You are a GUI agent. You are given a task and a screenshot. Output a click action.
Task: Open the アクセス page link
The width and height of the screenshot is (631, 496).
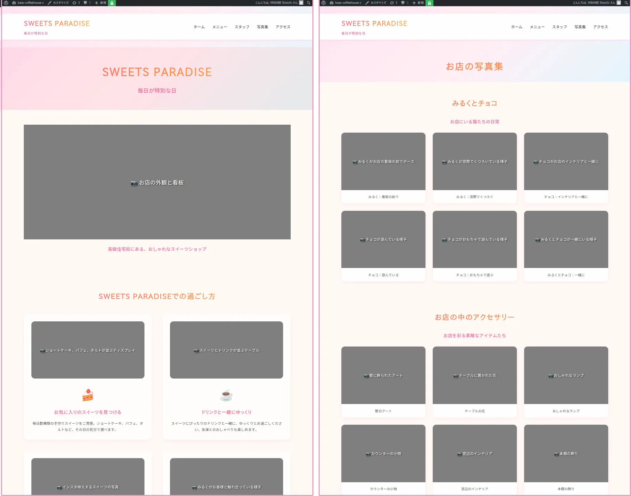(283, 27)
